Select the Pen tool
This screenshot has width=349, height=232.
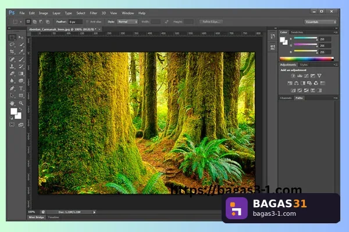[12, 88]
